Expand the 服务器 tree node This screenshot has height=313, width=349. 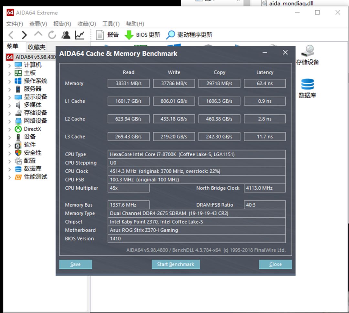click(x=9, y=90)
